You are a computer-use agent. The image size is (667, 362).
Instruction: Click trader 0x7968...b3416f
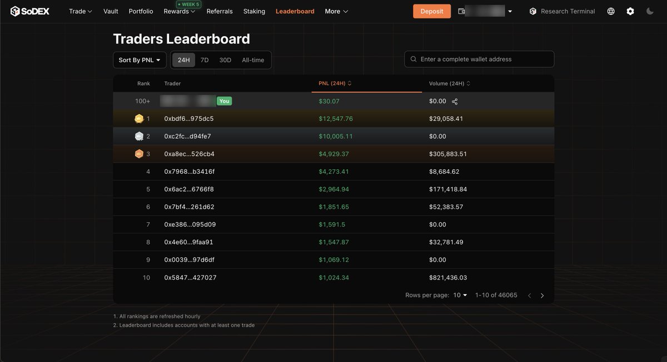coord(190,172)
